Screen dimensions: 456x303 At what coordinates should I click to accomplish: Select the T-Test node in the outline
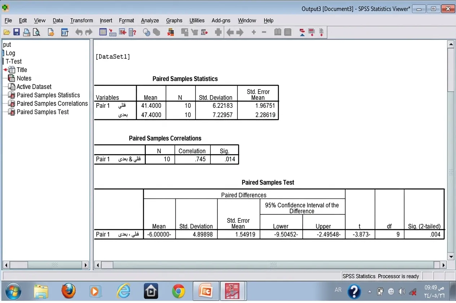pyautogui.click(x=13, y=61)
